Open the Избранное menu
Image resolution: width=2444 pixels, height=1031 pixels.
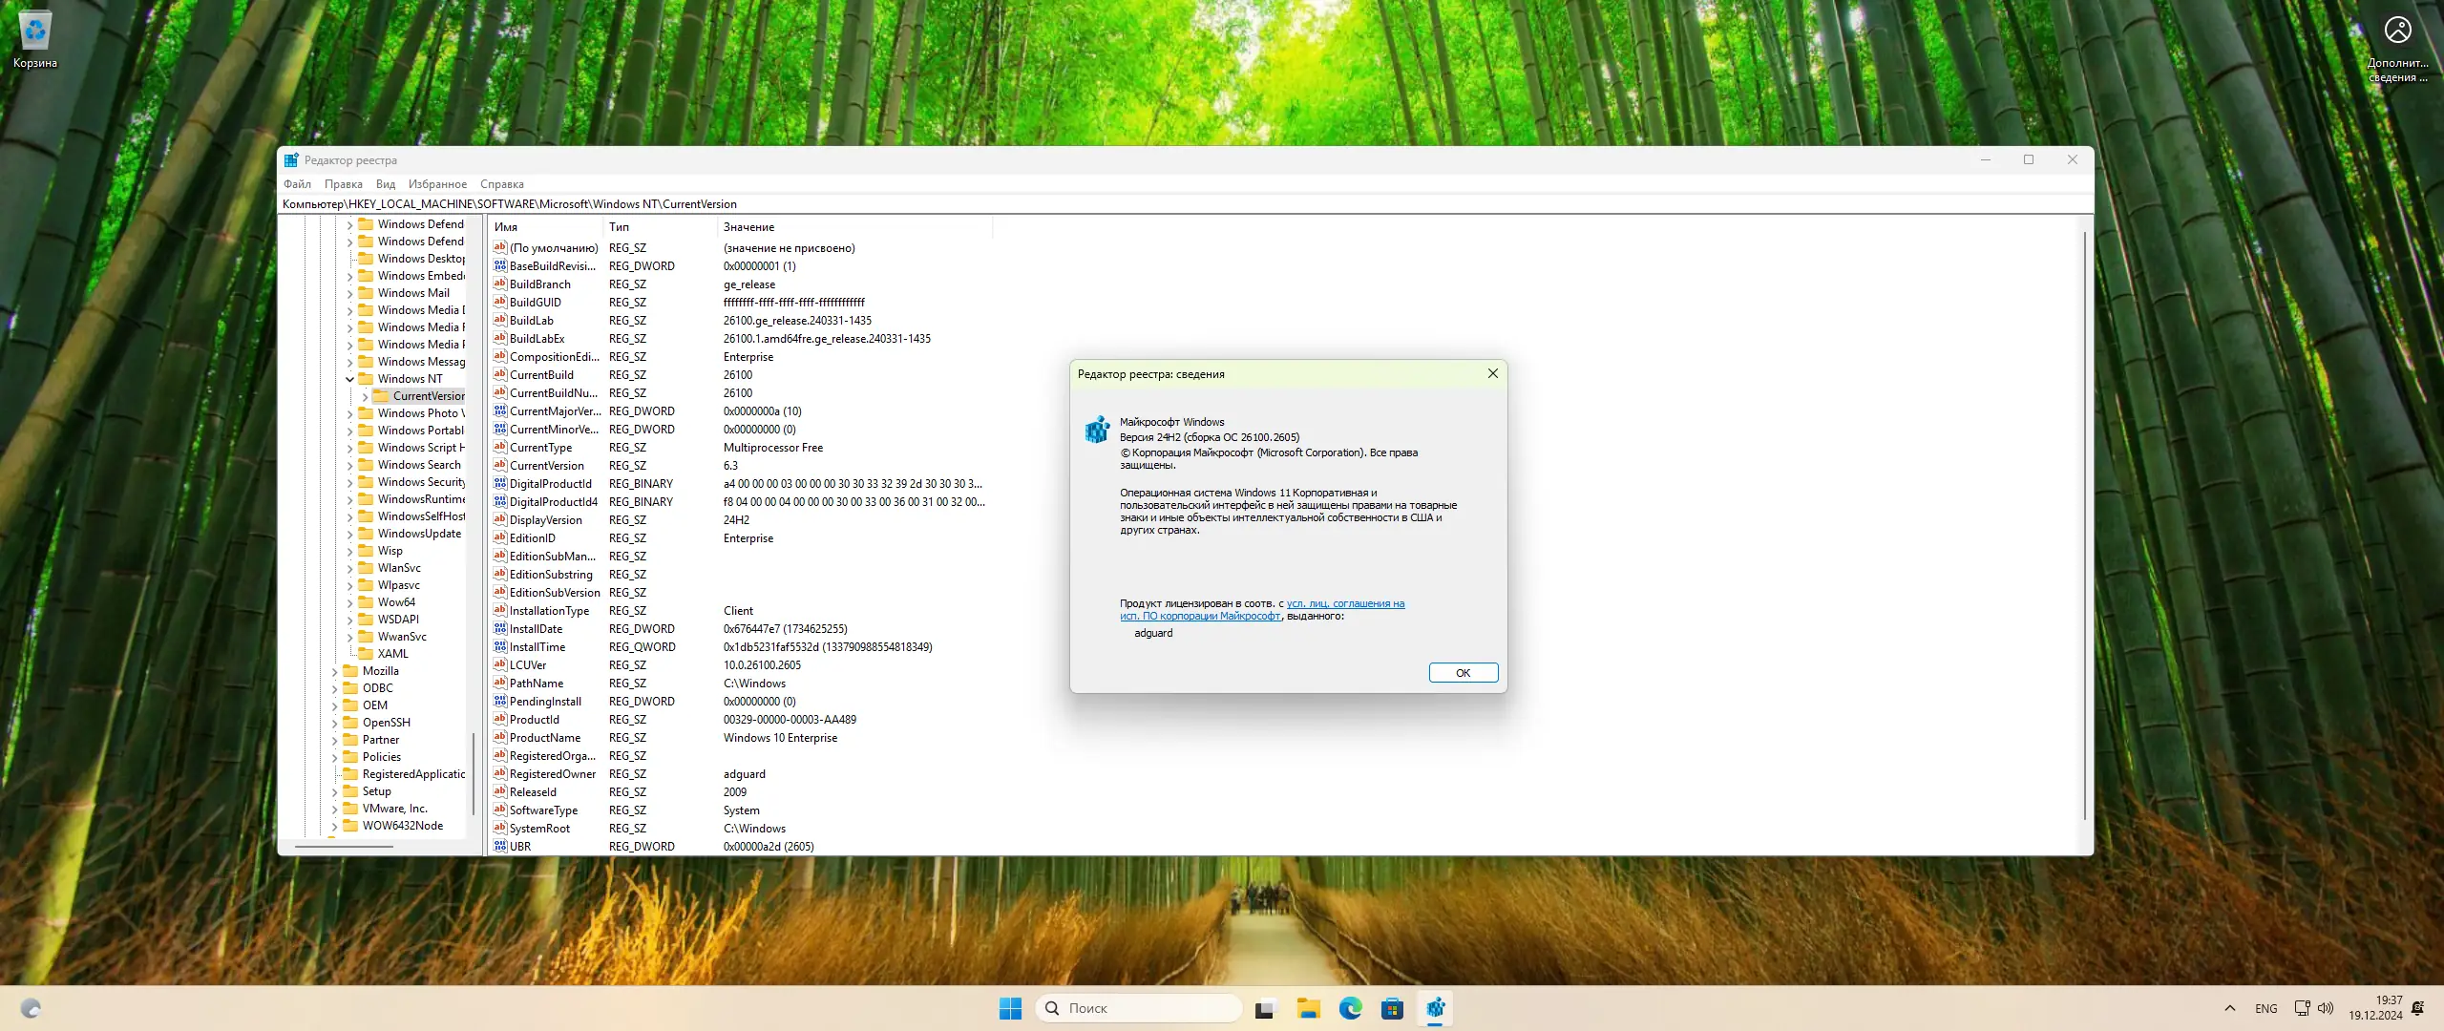pyautogui.click(x=437, y=184)
